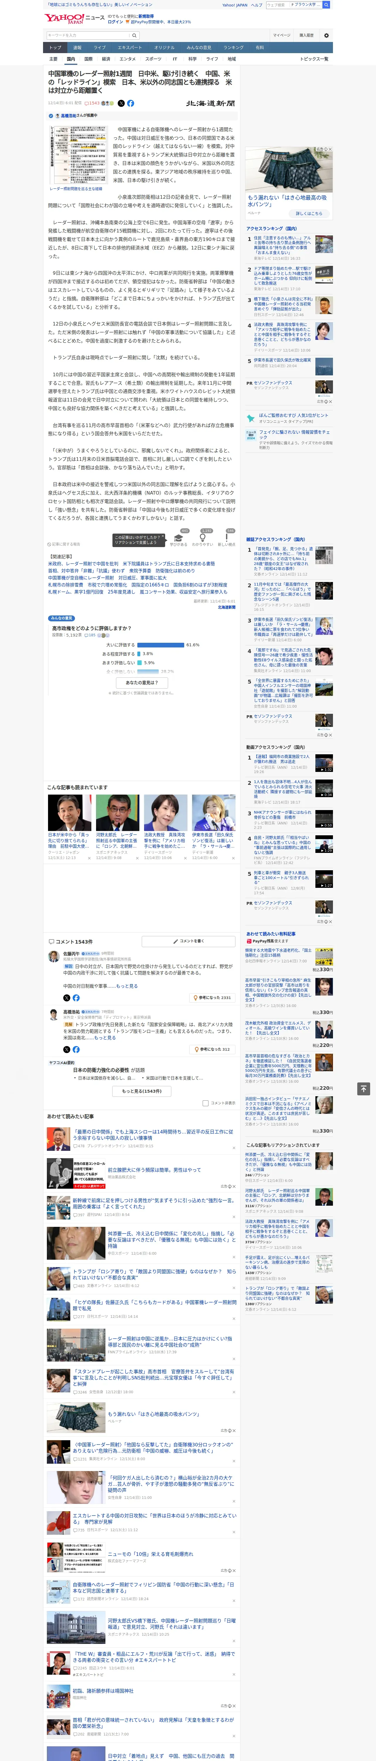Click 佐藤丙午's avatar in comments
The width and height of the screenshot is (376, 1761).
[53, 957]
